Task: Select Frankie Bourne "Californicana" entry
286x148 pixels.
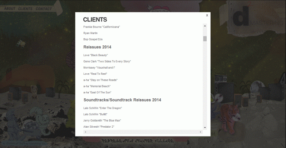Action: [102, 27]
